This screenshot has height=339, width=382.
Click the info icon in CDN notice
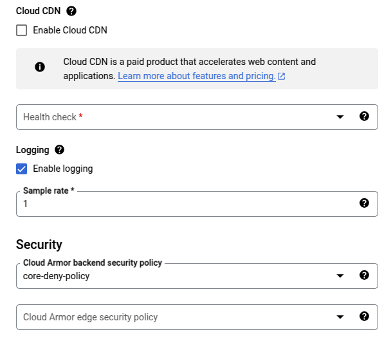click(x=40, y=67)
